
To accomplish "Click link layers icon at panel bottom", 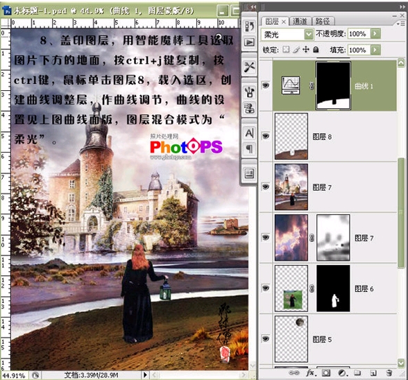I will coord(294,373).
